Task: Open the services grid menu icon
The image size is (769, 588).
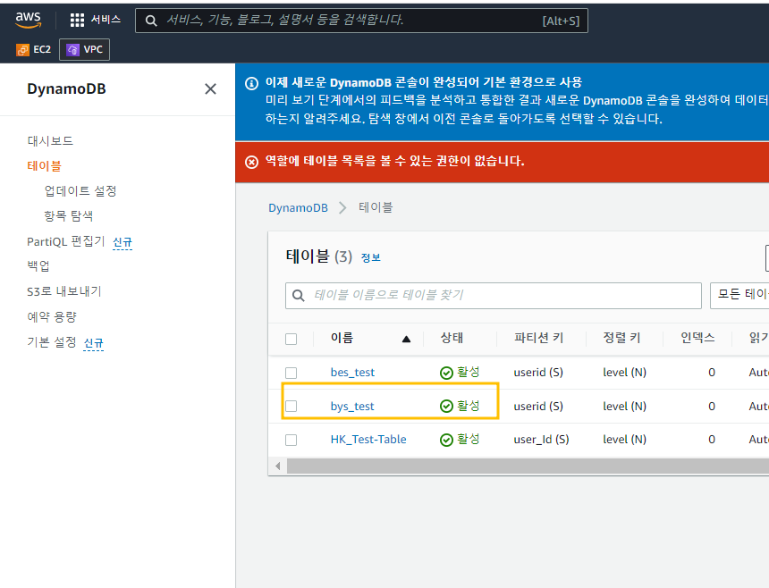Action: coord(77,20)
